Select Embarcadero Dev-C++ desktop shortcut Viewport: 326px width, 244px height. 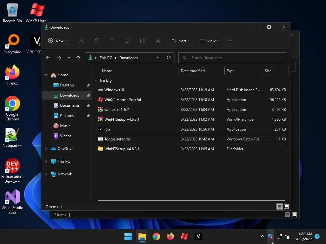click(x=12, y=171)
